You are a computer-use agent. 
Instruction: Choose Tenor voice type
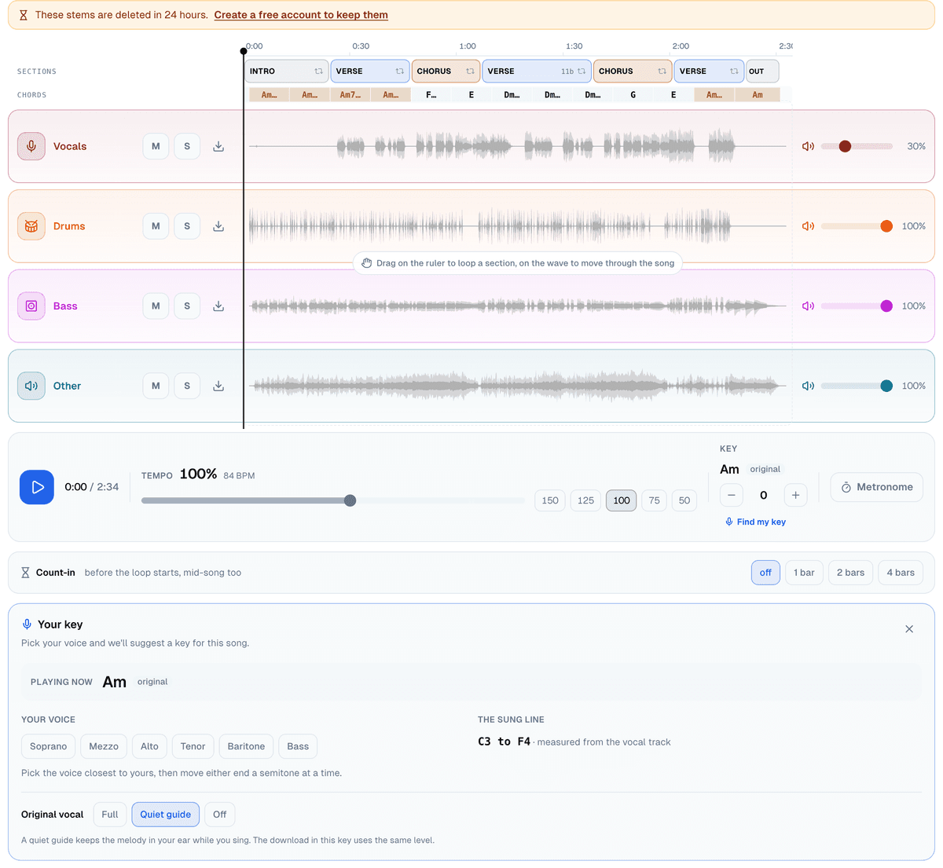tap(193, 746)
